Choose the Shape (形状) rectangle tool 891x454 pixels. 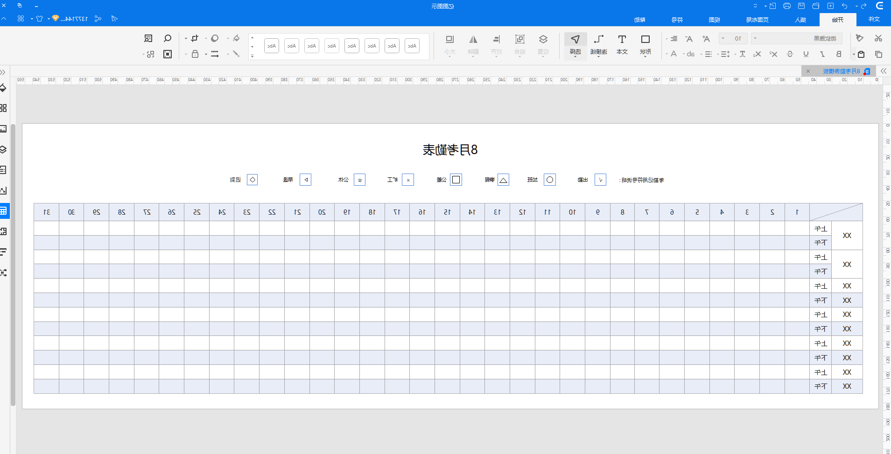[x=645, y=45]
